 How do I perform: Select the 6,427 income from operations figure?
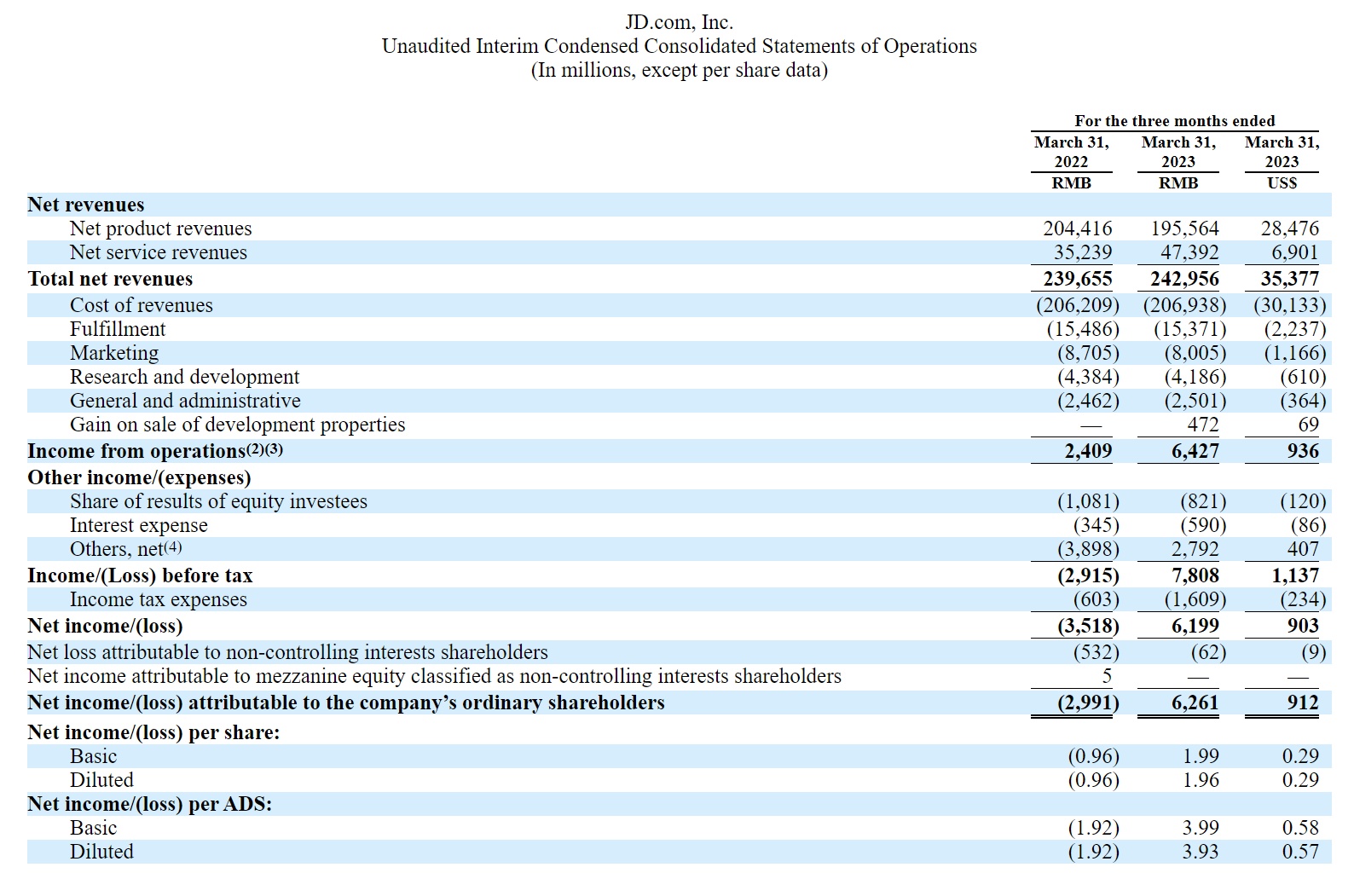pyautogui.click(x=1195, y=451)
